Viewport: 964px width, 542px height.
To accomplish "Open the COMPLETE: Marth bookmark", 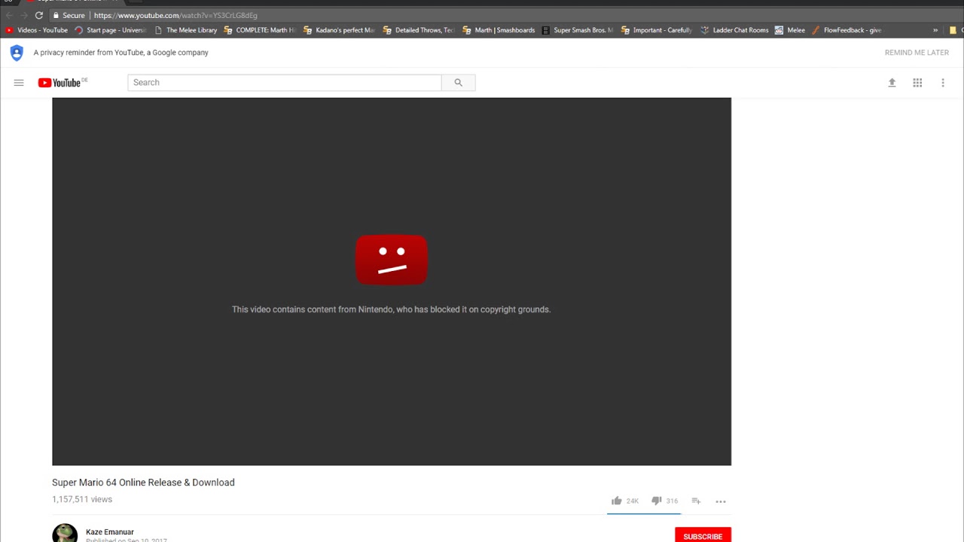I will [x=259, y=30].
